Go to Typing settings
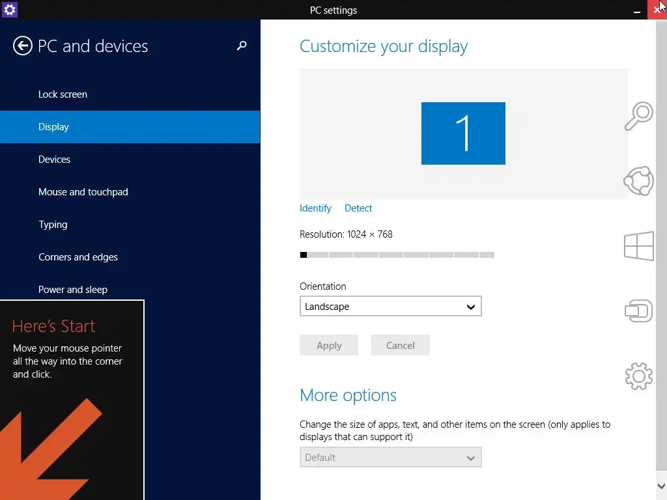The width and height of the screenshot is (667, 500). 130,225
